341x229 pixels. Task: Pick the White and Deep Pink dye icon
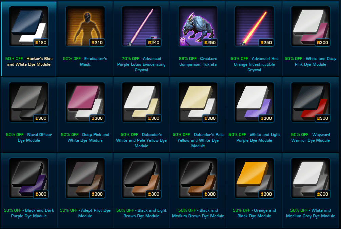(x=310, y=26)
